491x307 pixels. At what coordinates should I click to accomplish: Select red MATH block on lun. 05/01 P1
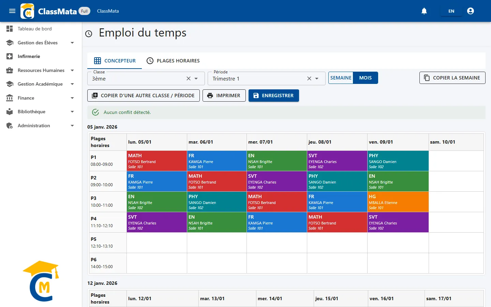(157, 161)
